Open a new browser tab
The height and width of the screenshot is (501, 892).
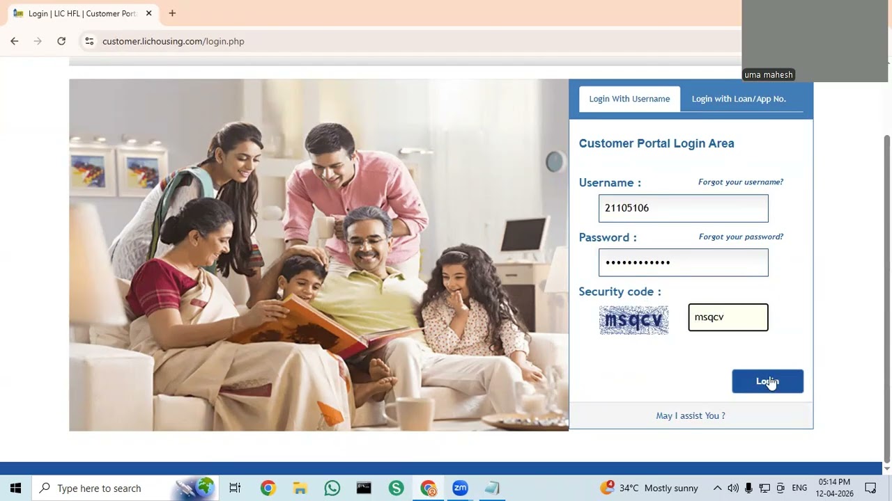172,13
